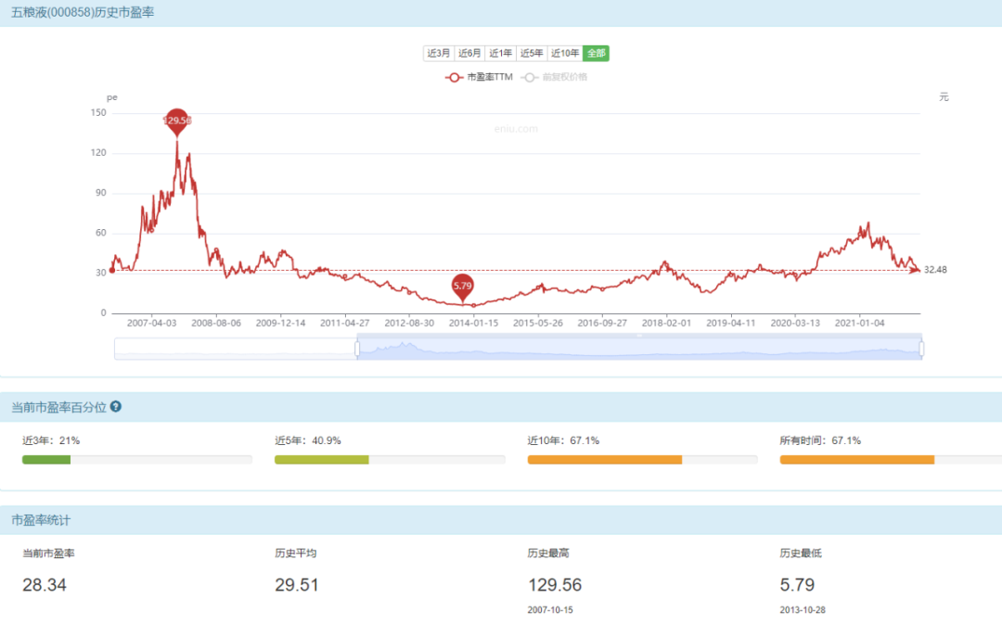Click the 2007-04-03 x-axis date label

151,323
